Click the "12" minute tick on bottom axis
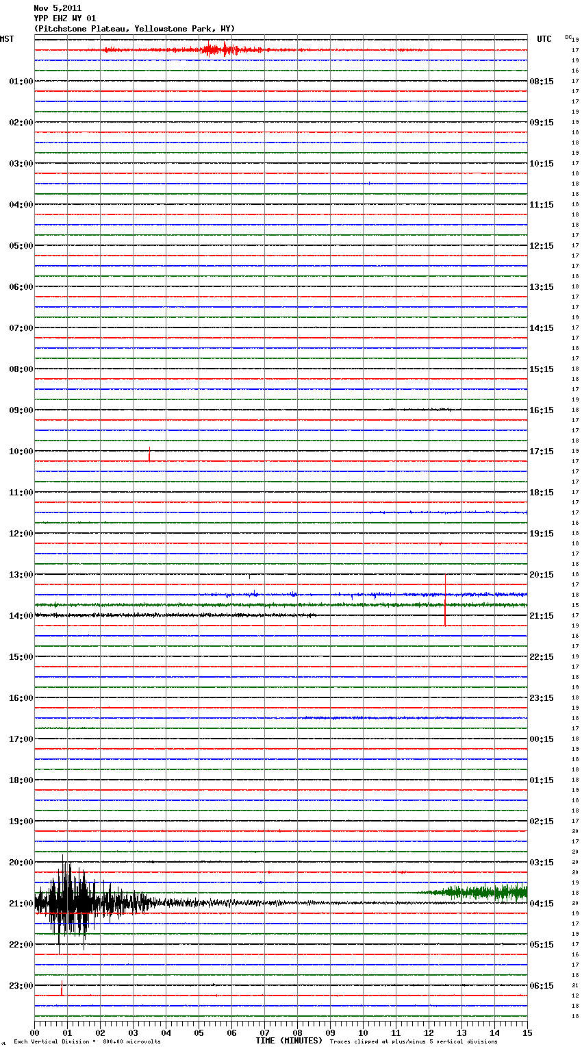Viewport: 582px width, 1051px height. 429,1033
